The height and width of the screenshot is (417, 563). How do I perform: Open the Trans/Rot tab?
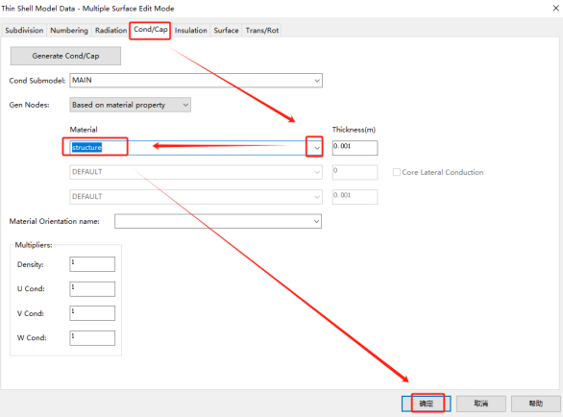click(262, 30)
